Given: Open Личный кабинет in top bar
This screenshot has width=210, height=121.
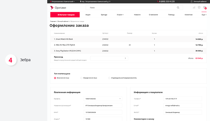Looking at the screenshot, I should point(200,2).
